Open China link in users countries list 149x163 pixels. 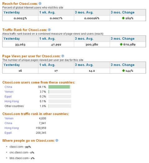pyautogui.click(x=8, y=87)
